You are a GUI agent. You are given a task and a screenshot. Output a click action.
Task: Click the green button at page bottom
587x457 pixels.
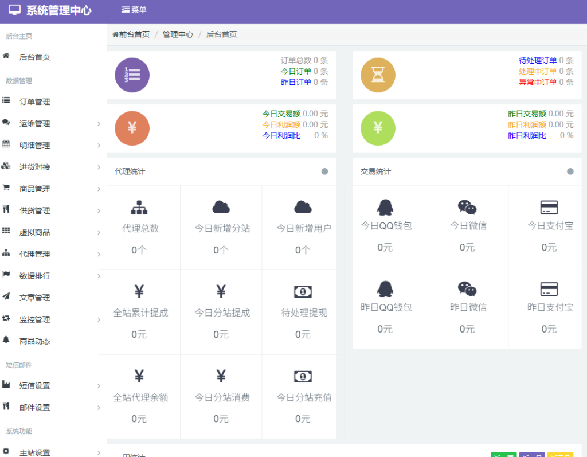[x=503, y=454]
